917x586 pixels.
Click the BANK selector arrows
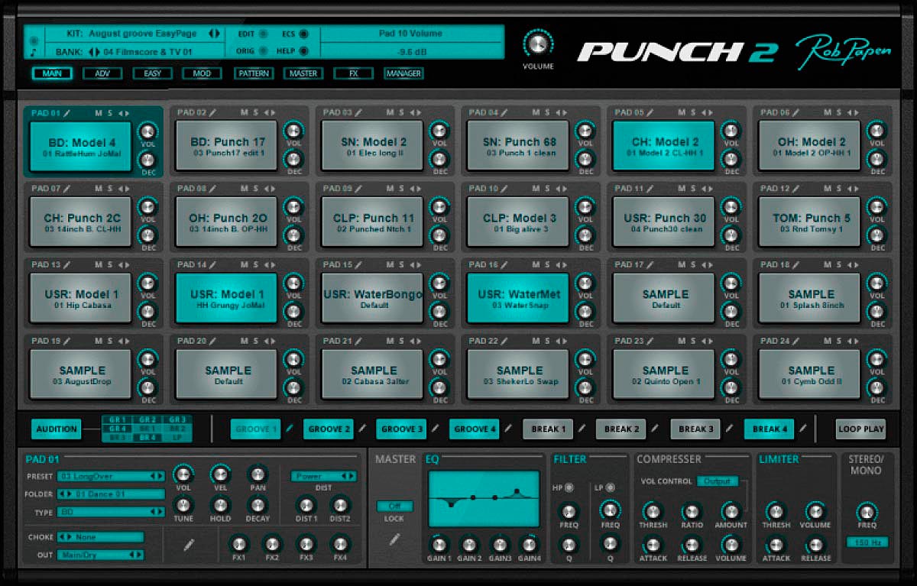[x=94, y=52]
